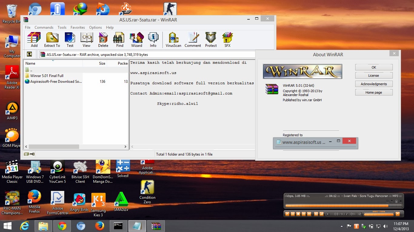The width and height of the screenshot is (414, 232).
Task: Click the Protect archive shield icon
Action: click(211, 40)
